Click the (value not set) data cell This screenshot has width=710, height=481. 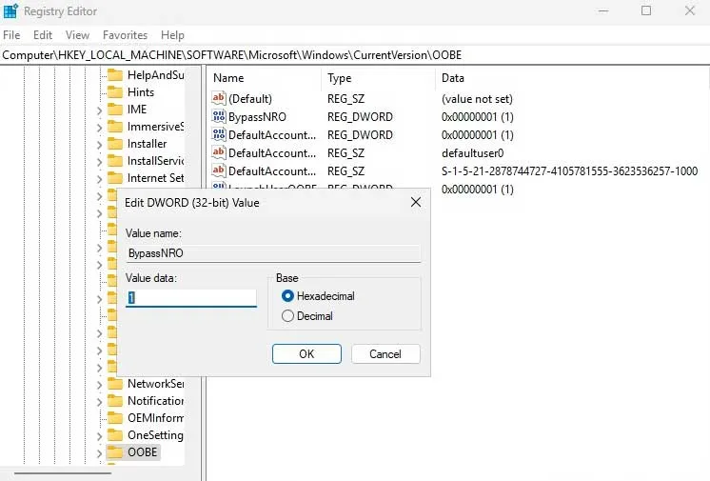point(477,98)
